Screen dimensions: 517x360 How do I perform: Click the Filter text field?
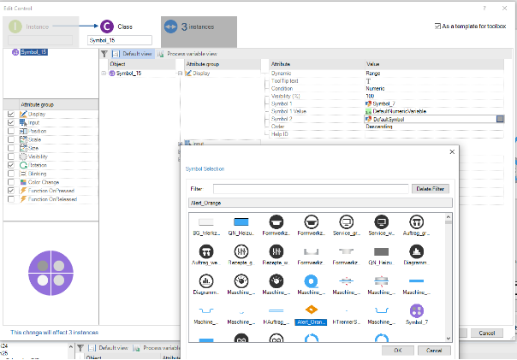pyautogui.click(x=311, y=189)
